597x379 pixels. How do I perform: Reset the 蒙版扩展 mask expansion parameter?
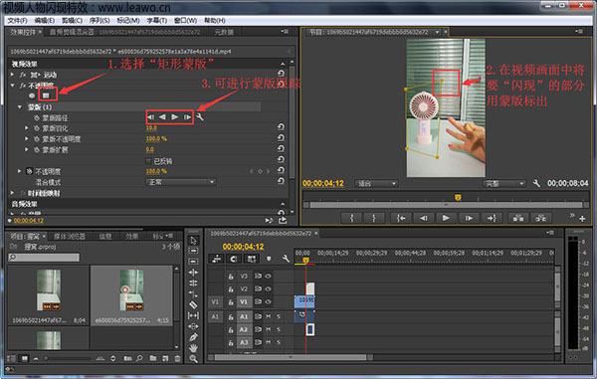pyautogui.click(x=281, y=149)
